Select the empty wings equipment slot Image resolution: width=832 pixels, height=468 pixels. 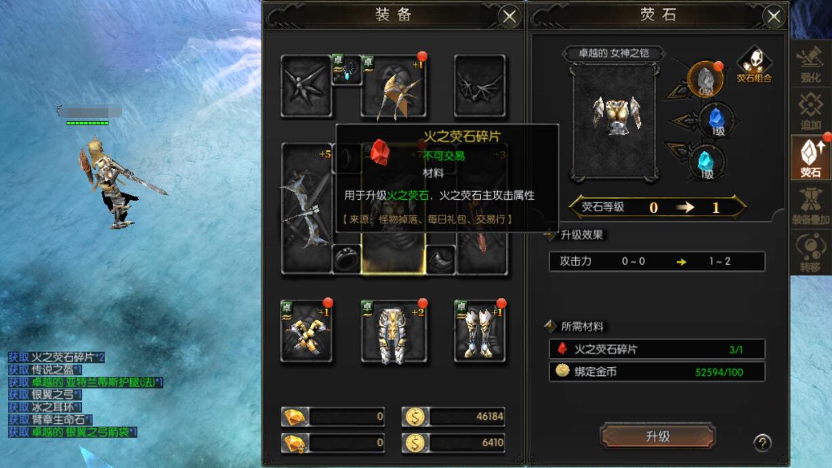pos(480,86)
